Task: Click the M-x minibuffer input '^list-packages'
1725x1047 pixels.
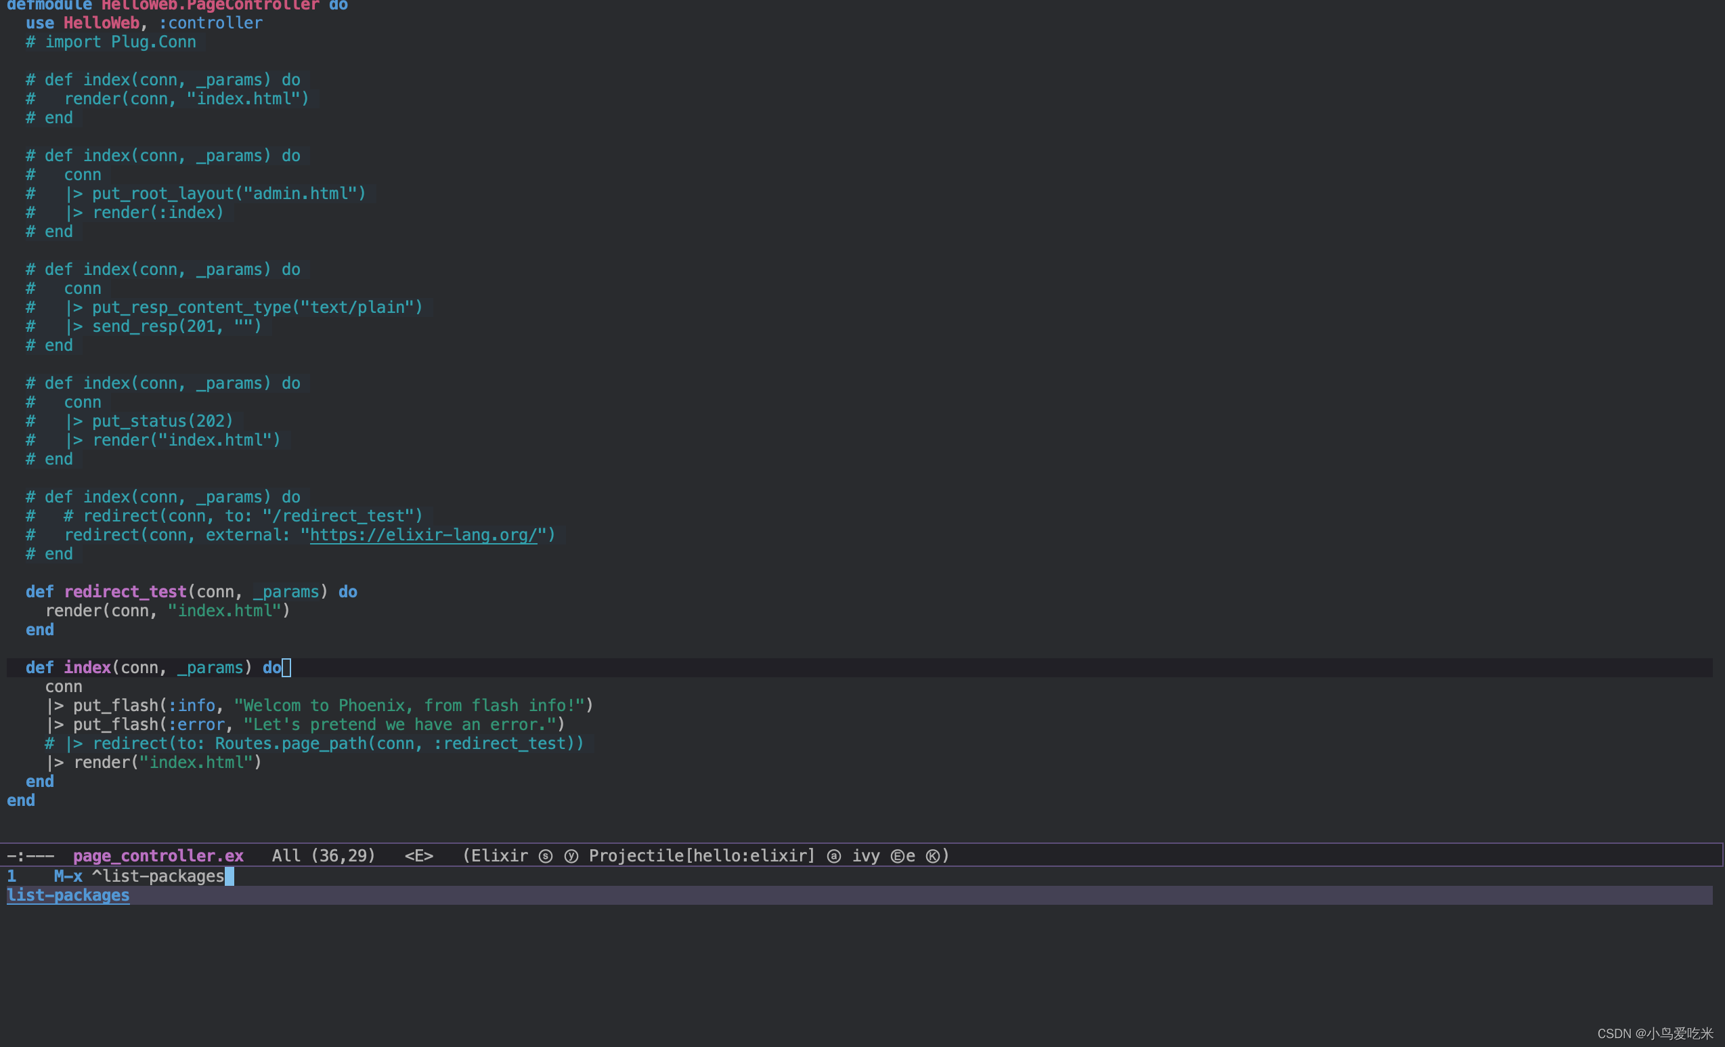Action: pyautogui.click(x=158, y=876)
